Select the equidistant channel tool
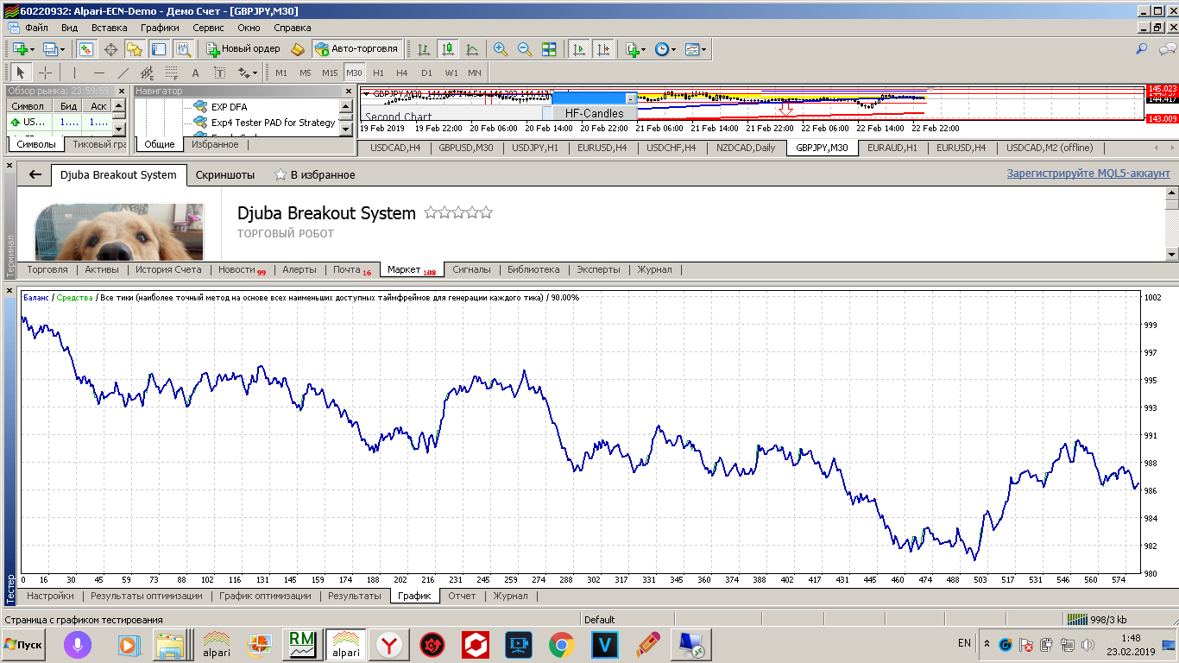This screenshot has width=1179, height=663. tap(147, 73)
